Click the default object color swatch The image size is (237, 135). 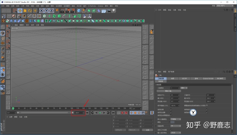click(172, 122)
